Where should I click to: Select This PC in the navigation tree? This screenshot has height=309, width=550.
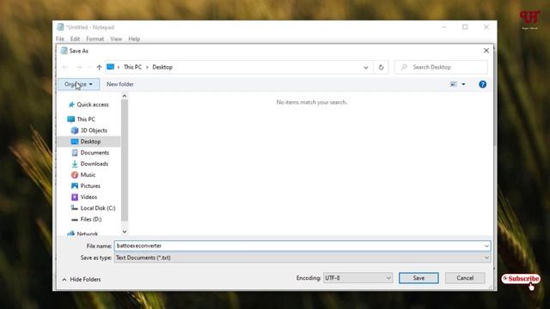[x=86, y=119]
